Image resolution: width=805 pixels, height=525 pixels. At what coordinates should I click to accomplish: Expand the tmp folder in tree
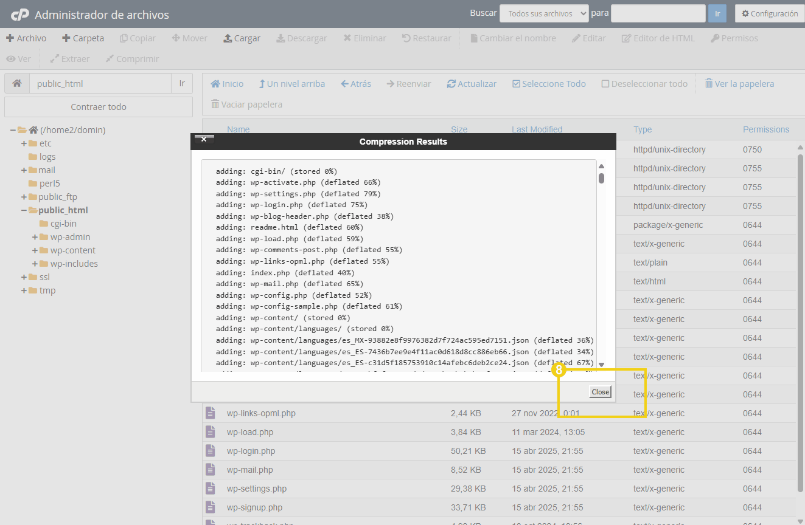[x=24, y=290]
